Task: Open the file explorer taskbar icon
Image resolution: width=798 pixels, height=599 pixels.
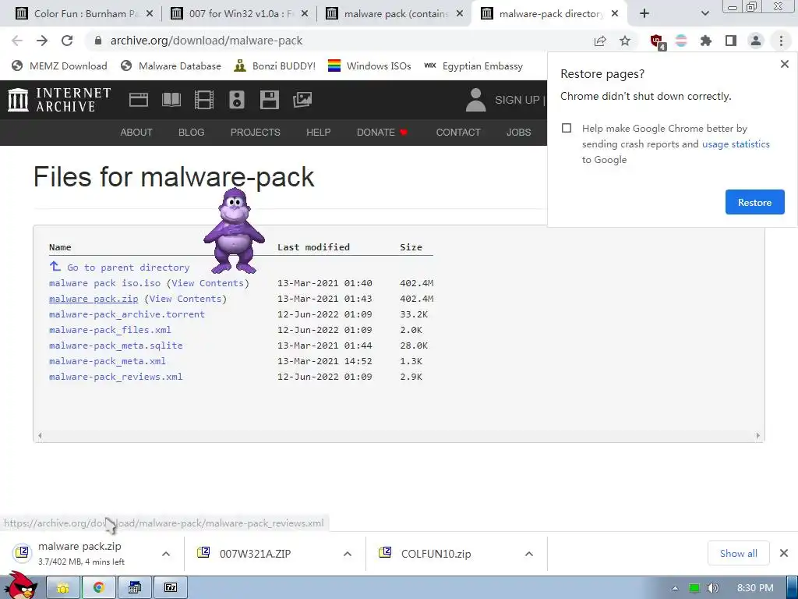Action: click(62, 588)
